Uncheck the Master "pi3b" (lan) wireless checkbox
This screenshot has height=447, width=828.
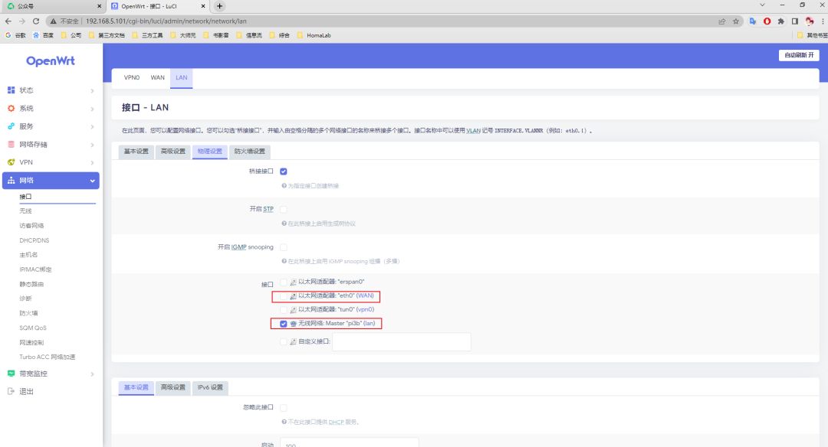point(284,324)
